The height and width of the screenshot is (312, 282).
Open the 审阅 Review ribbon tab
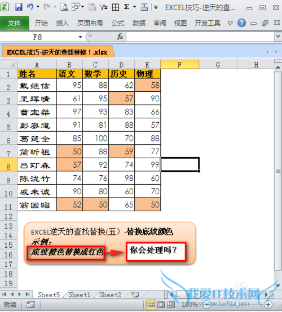tap(160, 23)
